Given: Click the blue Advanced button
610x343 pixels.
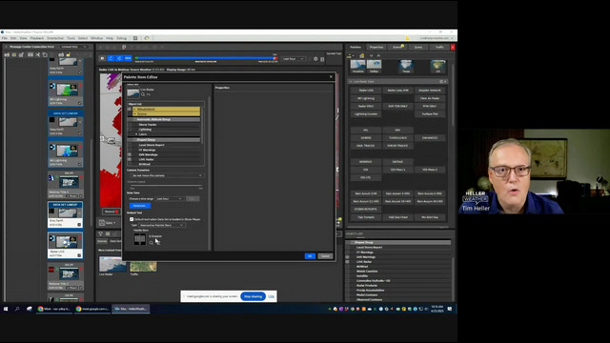Looking at the screenshot, I should (140, 206).
